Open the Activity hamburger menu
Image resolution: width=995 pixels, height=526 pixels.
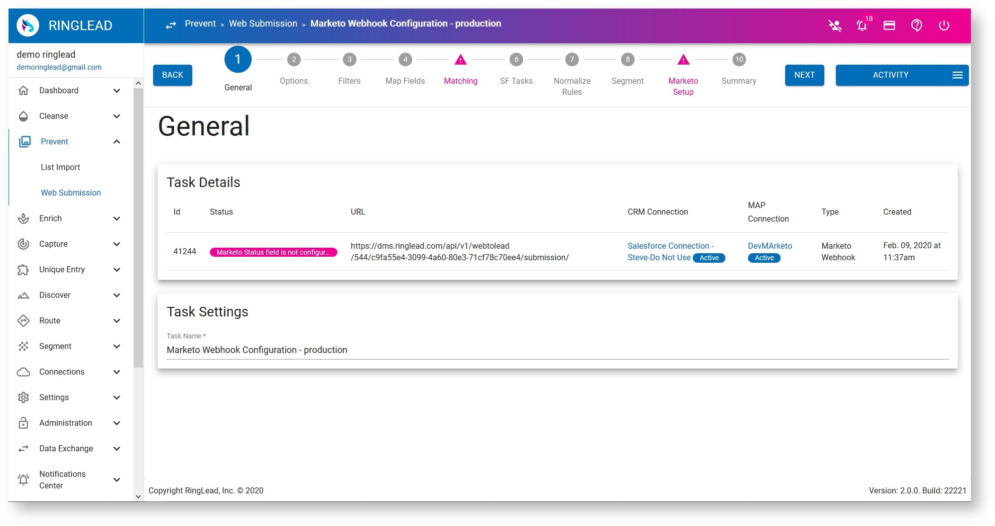(958, 75)
